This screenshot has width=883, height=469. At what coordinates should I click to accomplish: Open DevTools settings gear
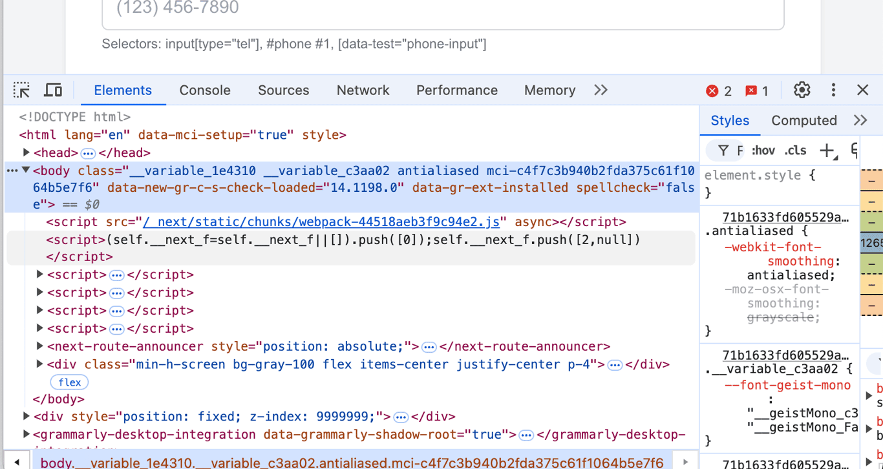pyautogui.click(x=802, y=90)
